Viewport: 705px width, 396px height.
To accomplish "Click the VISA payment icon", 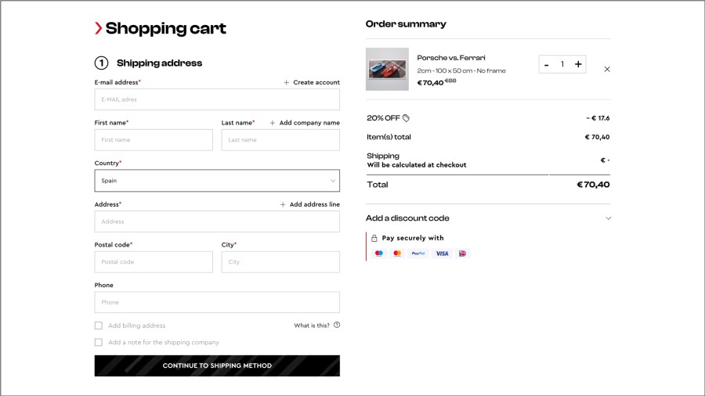I will pos(442,254).
